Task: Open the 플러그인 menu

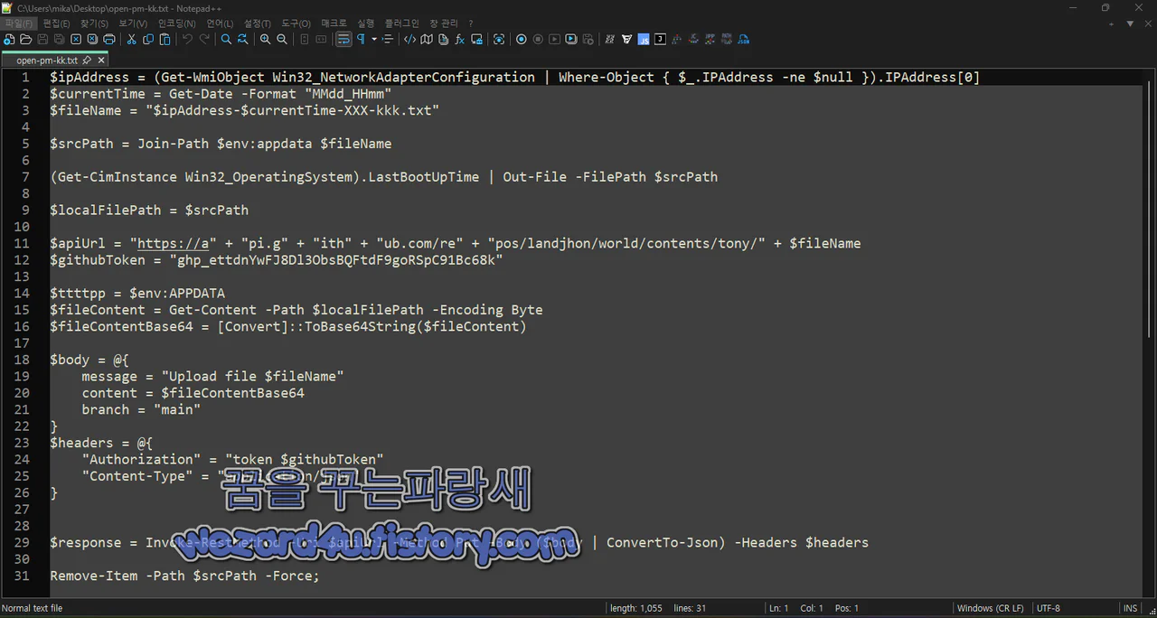Action: tap(401, 23)
